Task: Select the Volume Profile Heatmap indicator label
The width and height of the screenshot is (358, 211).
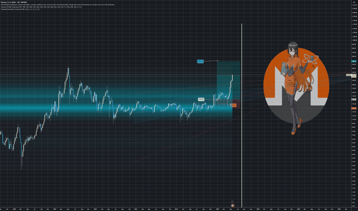Action: coord(41,7)
